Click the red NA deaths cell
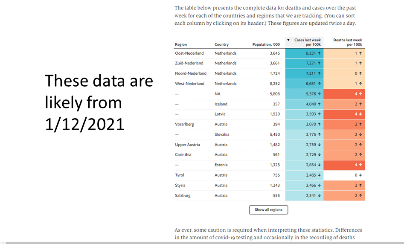 344,94
